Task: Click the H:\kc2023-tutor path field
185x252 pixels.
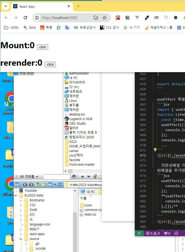Action: click(x=83, y=185)
